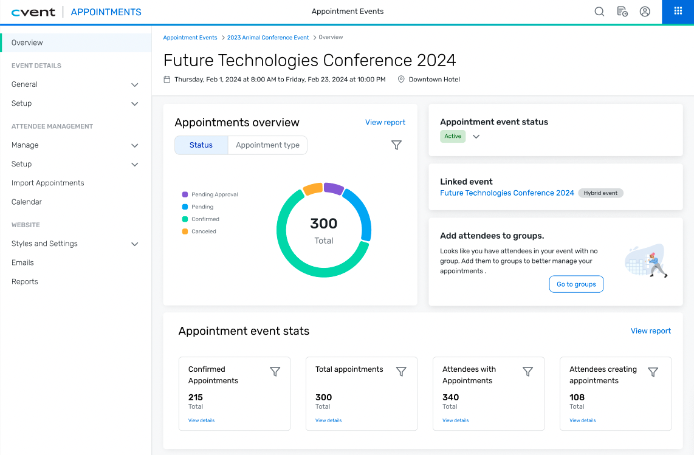Click the search magnifier icon in header

point(599,12)
